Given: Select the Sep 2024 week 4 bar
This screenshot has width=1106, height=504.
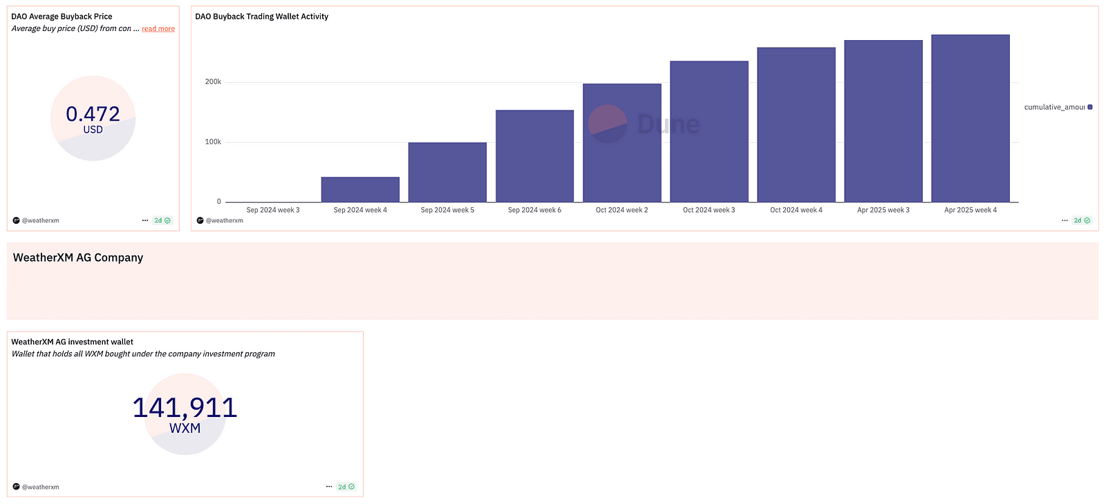Looking at the screenshot, I should point(360,190).
